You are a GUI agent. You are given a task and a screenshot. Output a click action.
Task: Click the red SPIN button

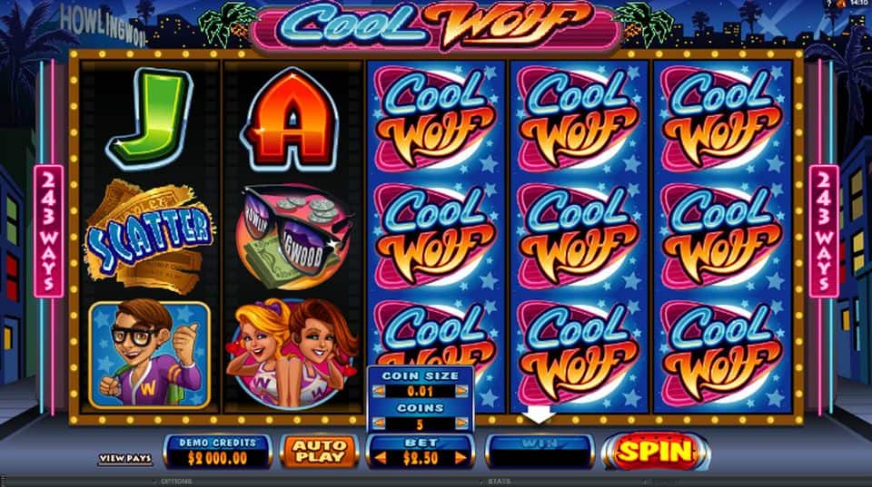click(x=655, y=451)
